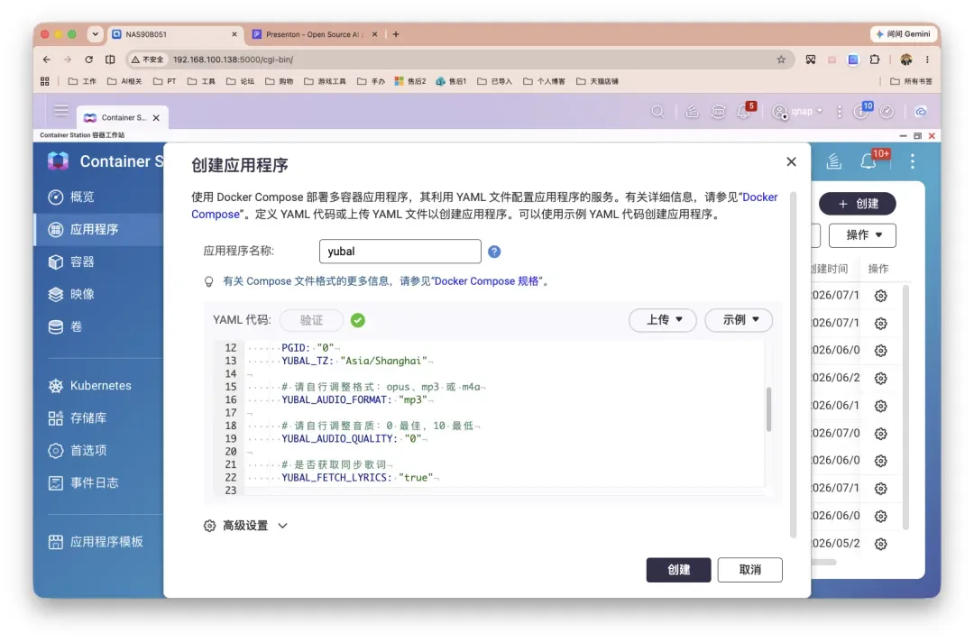974x642 pixels.
Task: Click the QTS external devices icon
Action: coord(718,111)
